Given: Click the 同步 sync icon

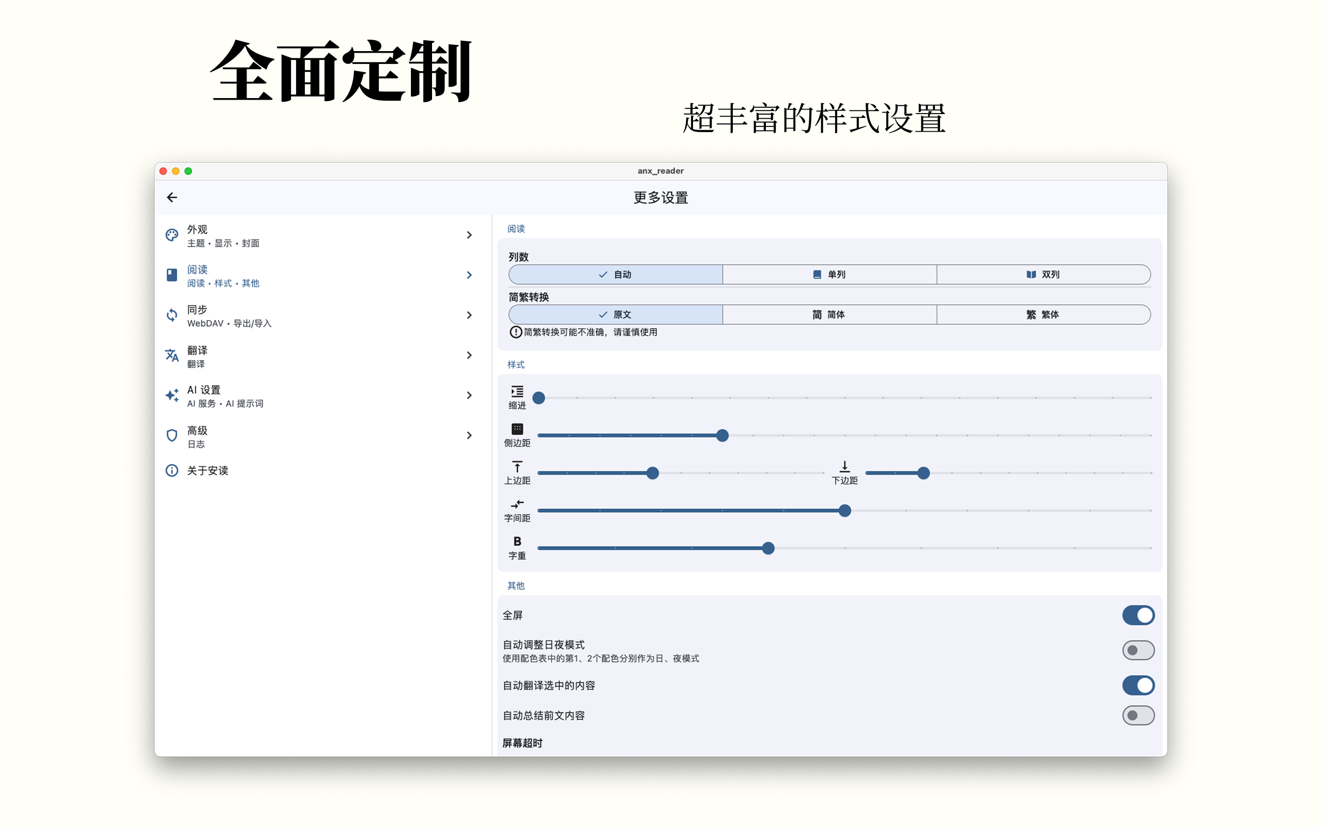Looking at the screenshot, I should click(x=172, y=315).
